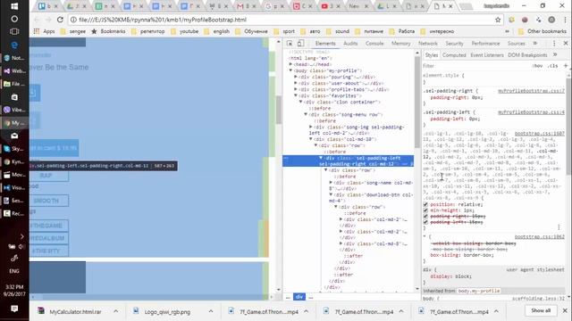Collapse the song-menu row node
This screenshot has height=321, width=572.
[306, 114]
